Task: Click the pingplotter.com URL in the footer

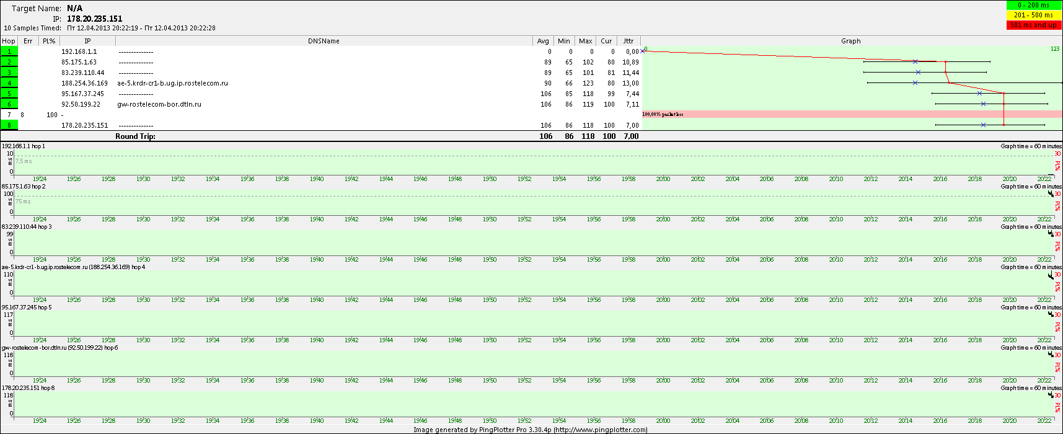Action: (600, 430)
